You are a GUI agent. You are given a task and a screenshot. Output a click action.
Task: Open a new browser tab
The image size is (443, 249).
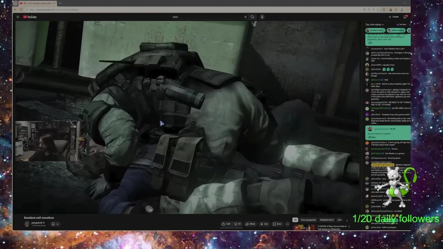[x=60, y=3]
